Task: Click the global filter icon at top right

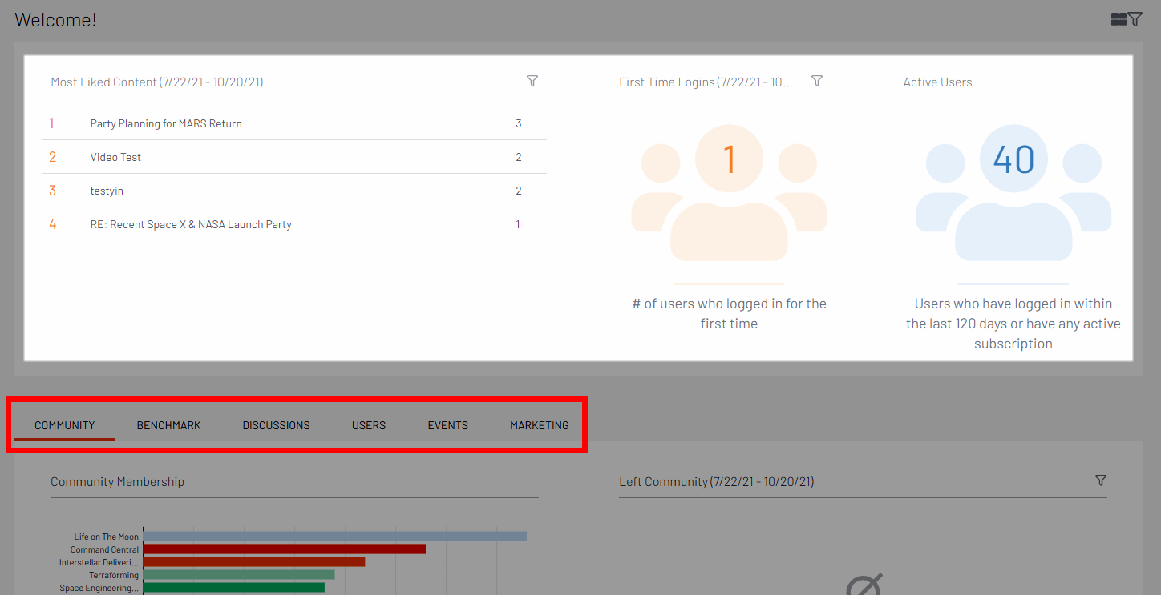Action: point(1135,19)
